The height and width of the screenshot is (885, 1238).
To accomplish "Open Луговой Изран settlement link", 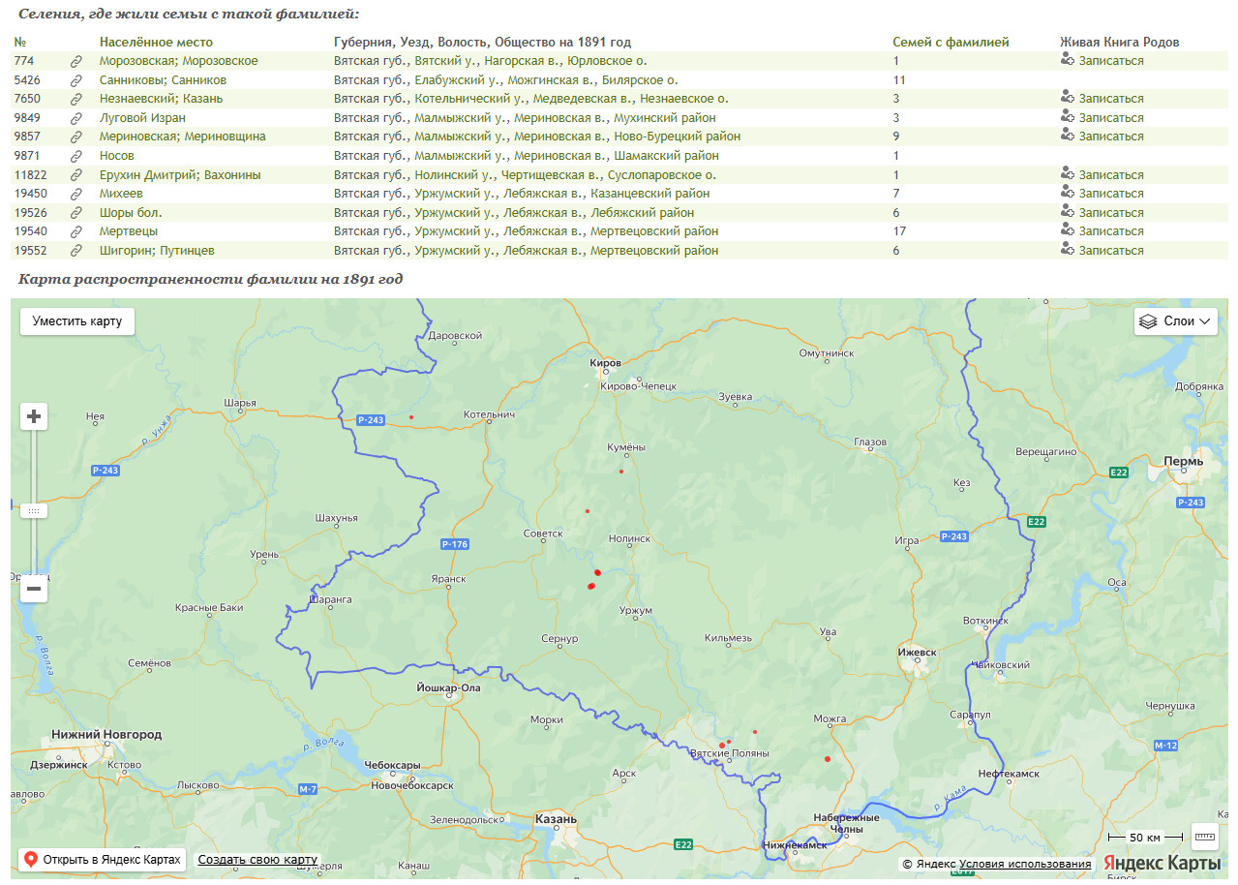I will (142, 118).
